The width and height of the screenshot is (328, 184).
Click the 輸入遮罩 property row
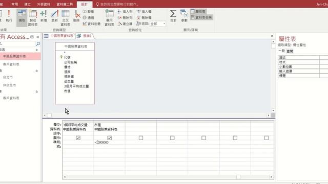pyautogui.click(x=303, y=71)
